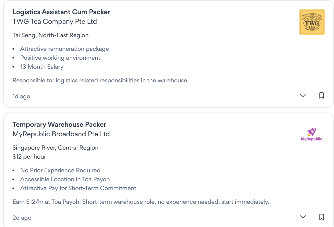Screen dimensions: 334x227
Task: Expand the MyRepublic job card details
Action: (303, 217)
